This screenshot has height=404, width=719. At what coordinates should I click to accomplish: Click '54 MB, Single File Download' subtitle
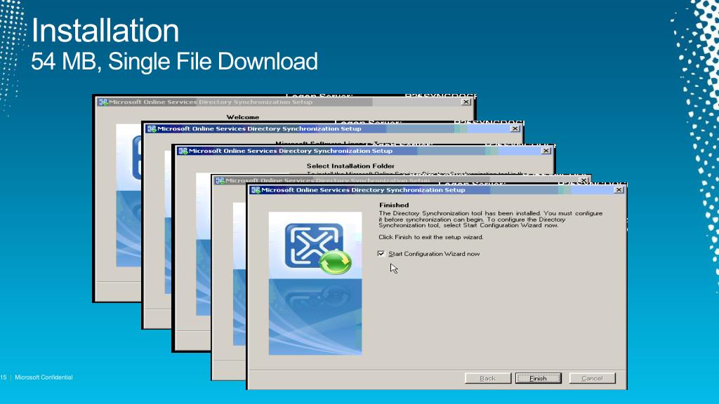[174, 62]
